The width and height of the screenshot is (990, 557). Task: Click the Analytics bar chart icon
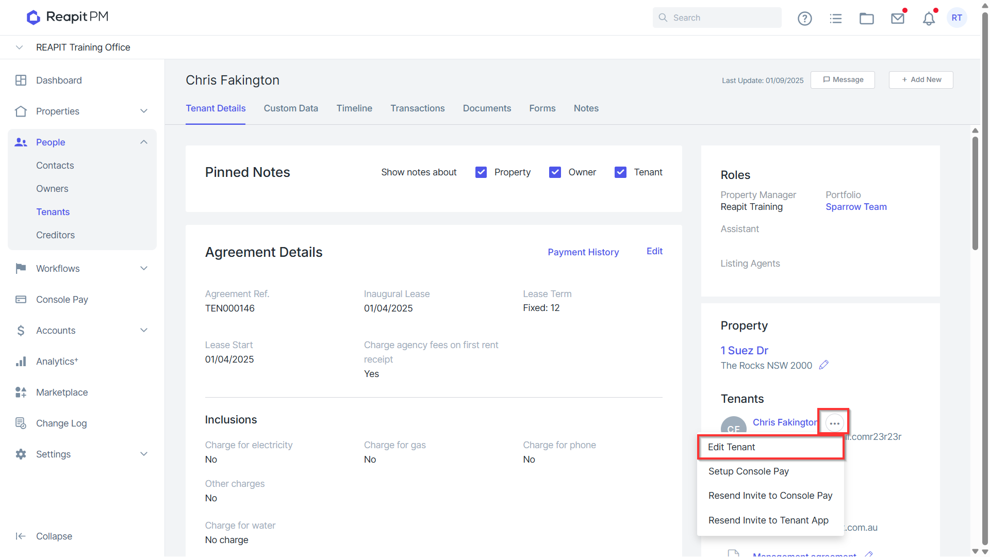tap(21, 362)
